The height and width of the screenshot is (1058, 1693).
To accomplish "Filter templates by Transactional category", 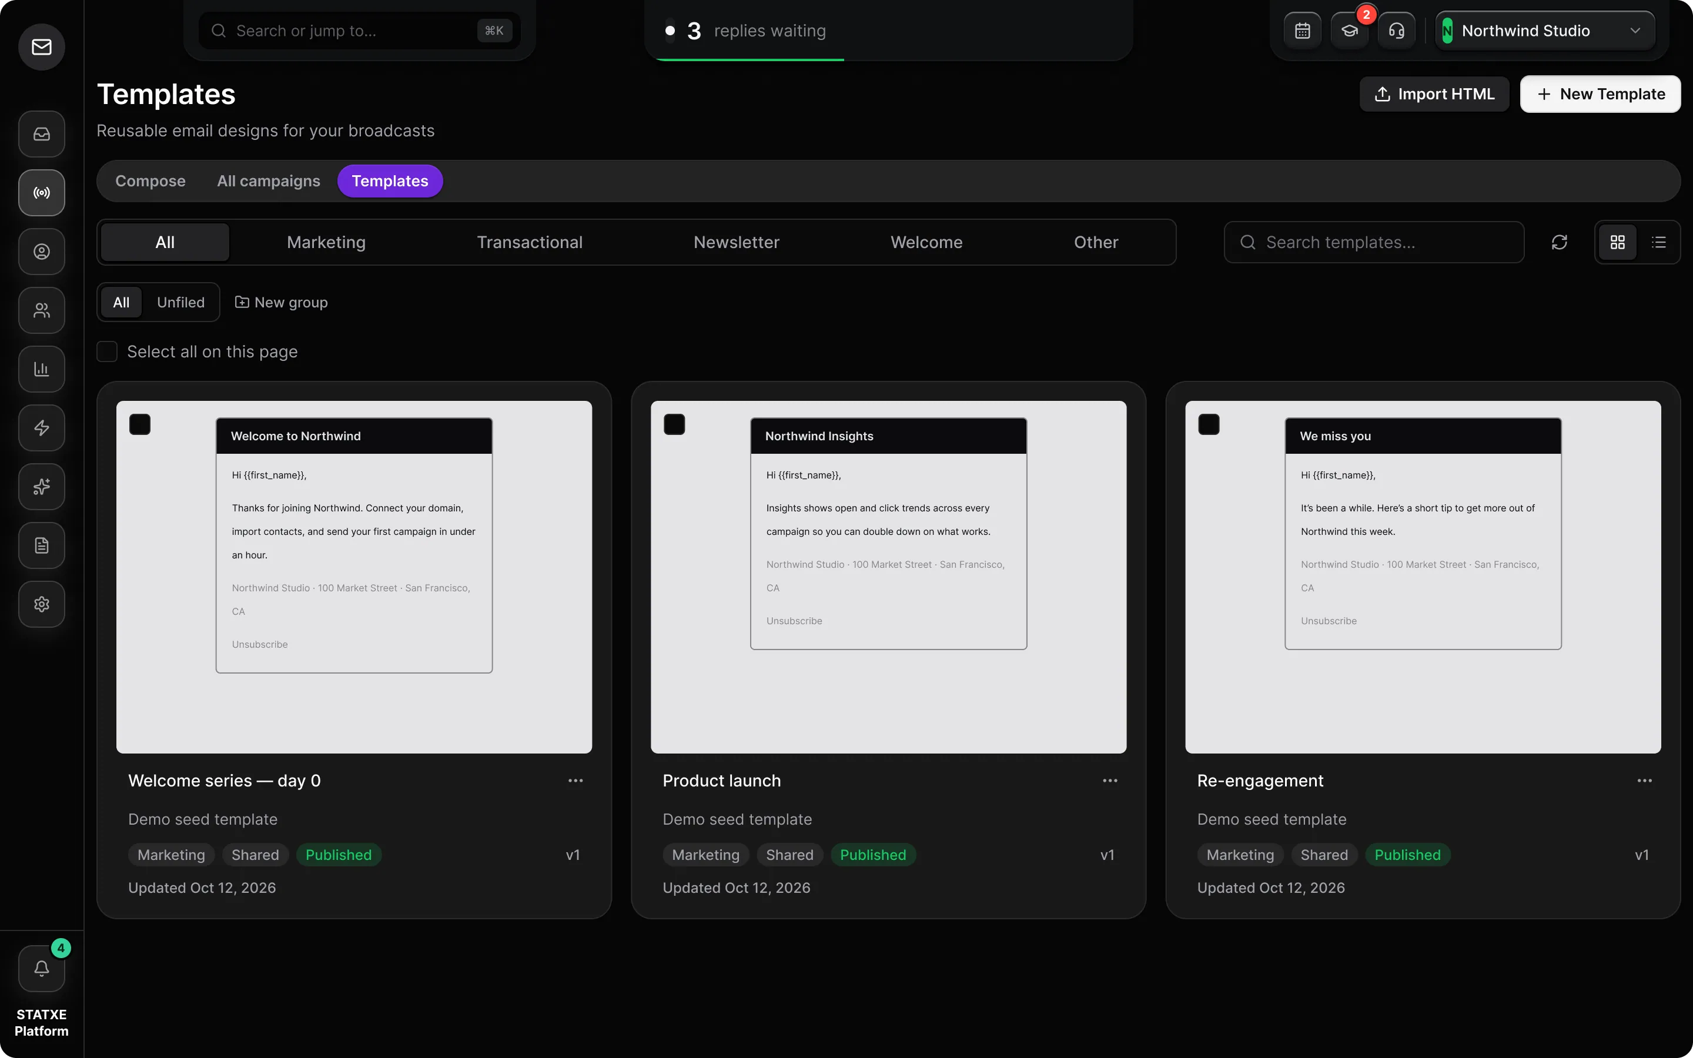I will pos(530,243).
